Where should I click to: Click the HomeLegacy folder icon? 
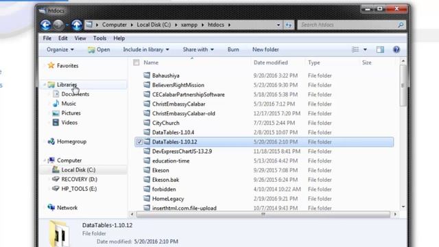click(x=147, y=198)
